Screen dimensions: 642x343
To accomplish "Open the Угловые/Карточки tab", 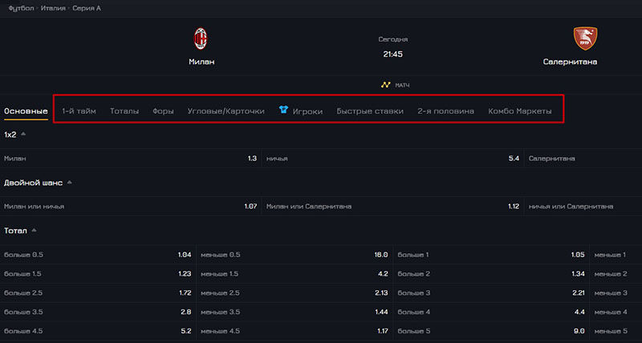I will pyautogui.click(x=226, y=111).
